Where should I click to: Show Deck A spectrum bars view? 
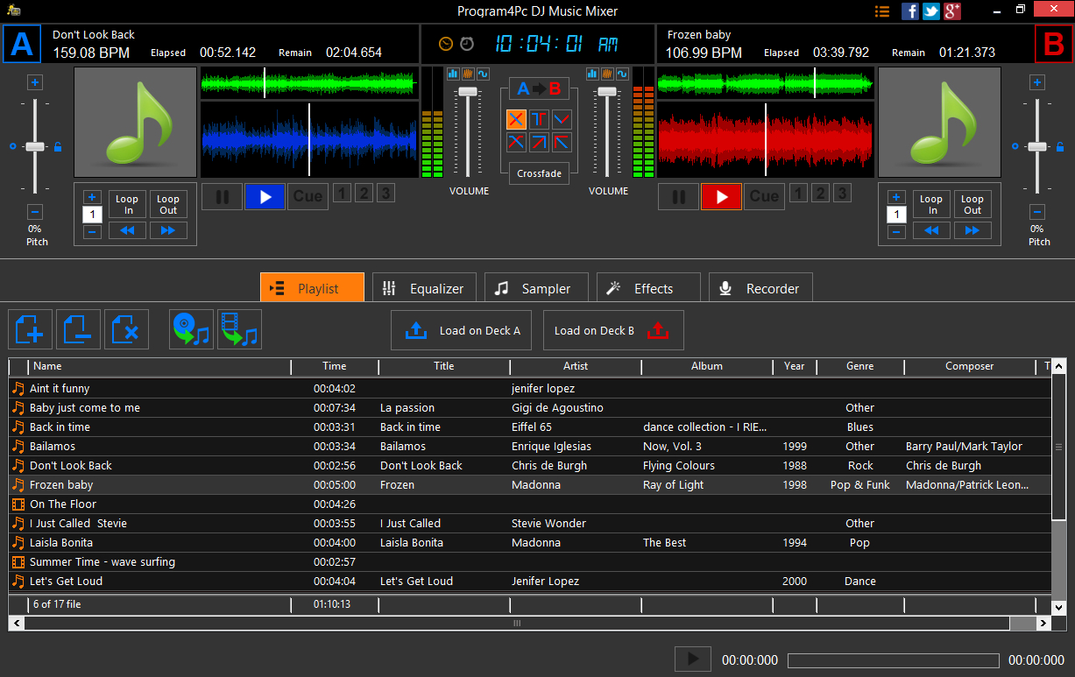[x=454, y=74]
